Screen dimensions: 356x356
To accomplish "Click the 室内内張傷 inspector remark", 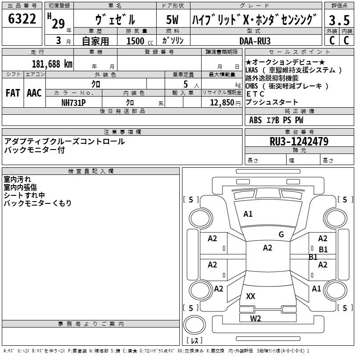I will 20,187.
